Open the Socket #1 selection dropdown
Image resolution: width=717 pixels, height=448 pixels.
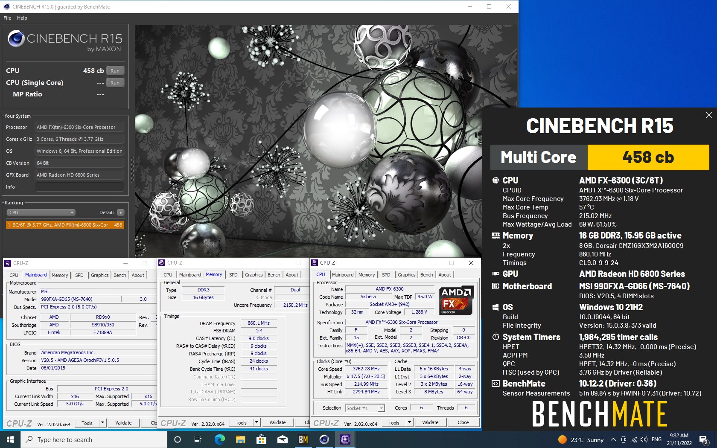(x=365, y=408)
